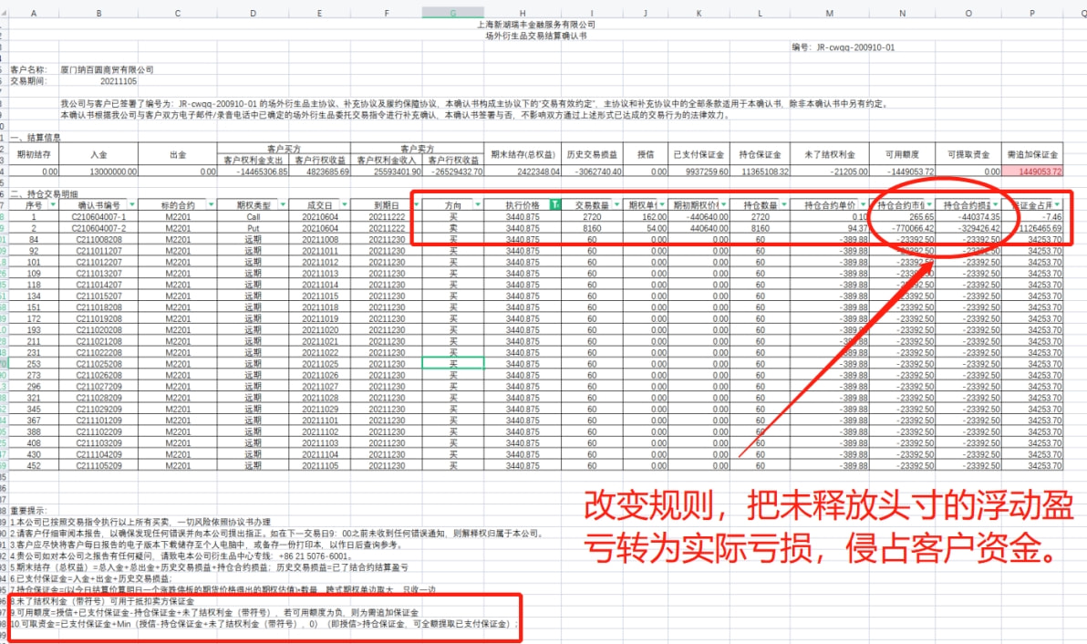The width and height of the screenshot is (1087, 644).
Task: Open the 期权类型 filter arrow
Action: pos(283,205)
